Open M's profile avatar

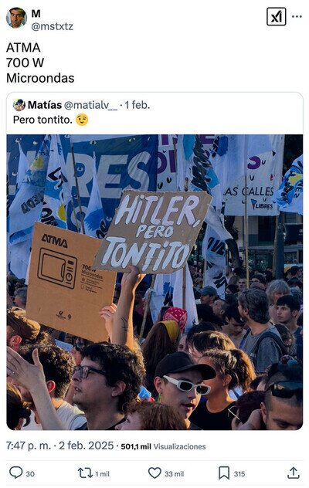click(16, 18)
